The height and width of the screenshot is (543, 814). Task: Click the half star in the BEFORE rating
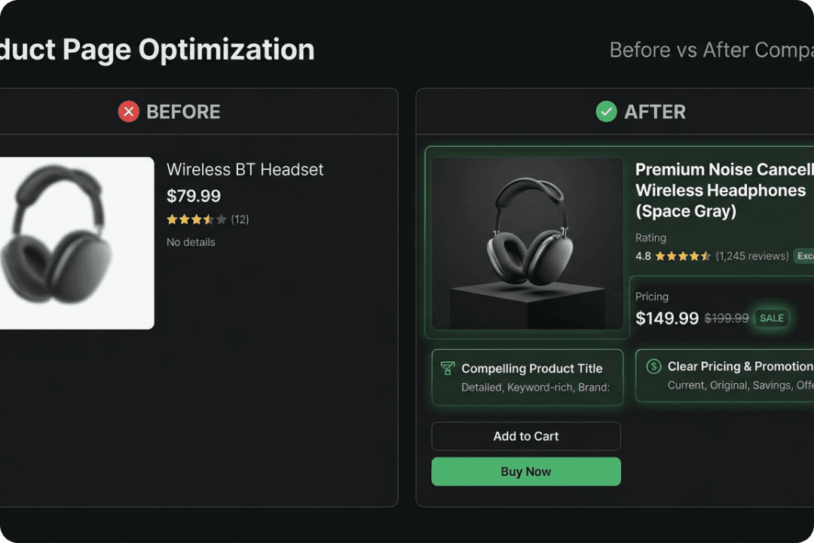pos(208,219)
